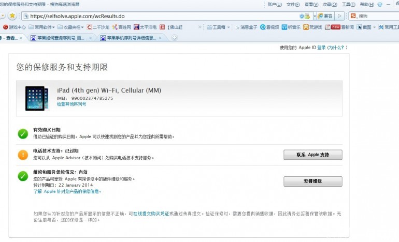Open 百姓网 bookmark
The image size is (399, 242).
(122, 27)
